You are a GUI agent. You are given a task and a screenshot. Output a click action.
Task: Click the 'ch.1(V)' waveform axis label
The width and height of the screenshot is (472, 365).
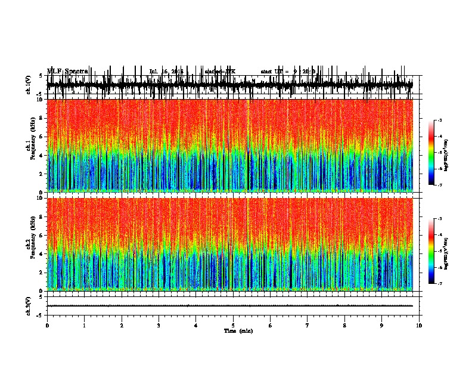click(x=29, y=85)
